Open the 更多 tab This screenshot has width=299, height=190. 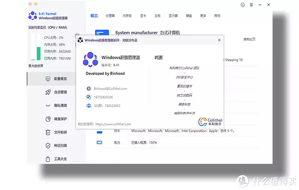pyautogui.click(x=203, y=16)
